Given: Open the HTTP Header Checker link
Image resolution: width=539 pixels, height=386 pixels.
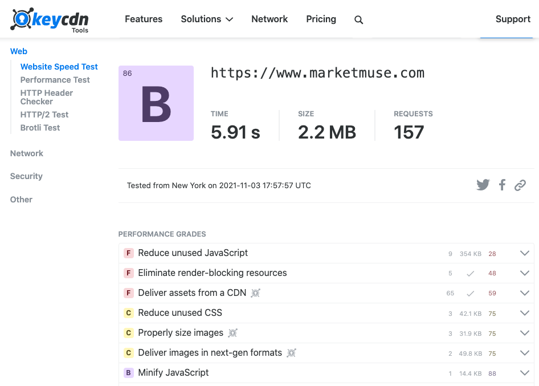Looking at the screenshot, I should [x=47, y=97].
